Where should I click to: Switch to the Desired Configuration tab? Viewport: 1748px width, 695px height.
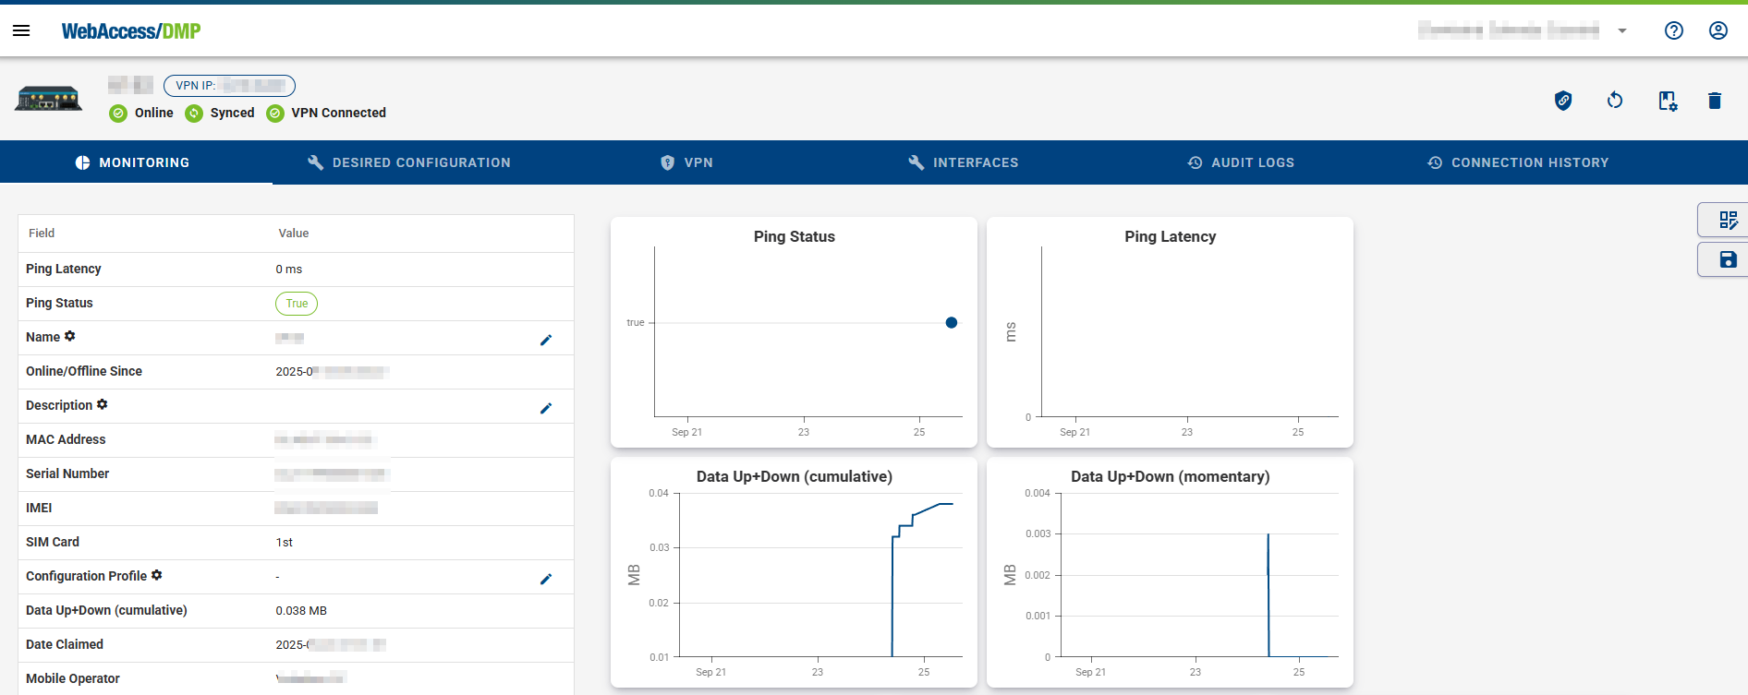click(x=409, y=162)
